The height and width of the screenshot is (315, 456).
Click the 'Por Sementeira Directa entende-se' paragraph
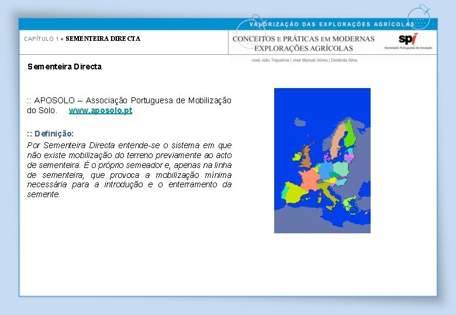click(x=129, y=170)
